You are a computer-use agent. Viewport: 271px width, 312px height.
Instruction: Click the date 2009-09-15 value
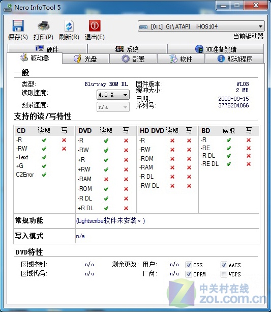pos(233,99)
